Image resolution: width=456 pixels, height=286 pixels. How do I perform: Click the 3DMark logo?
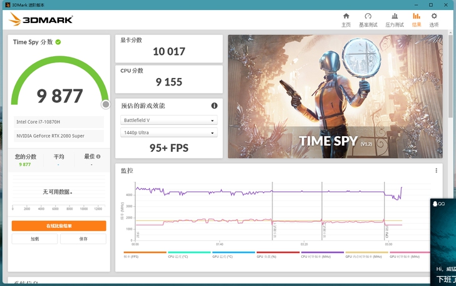pos(41,19)
